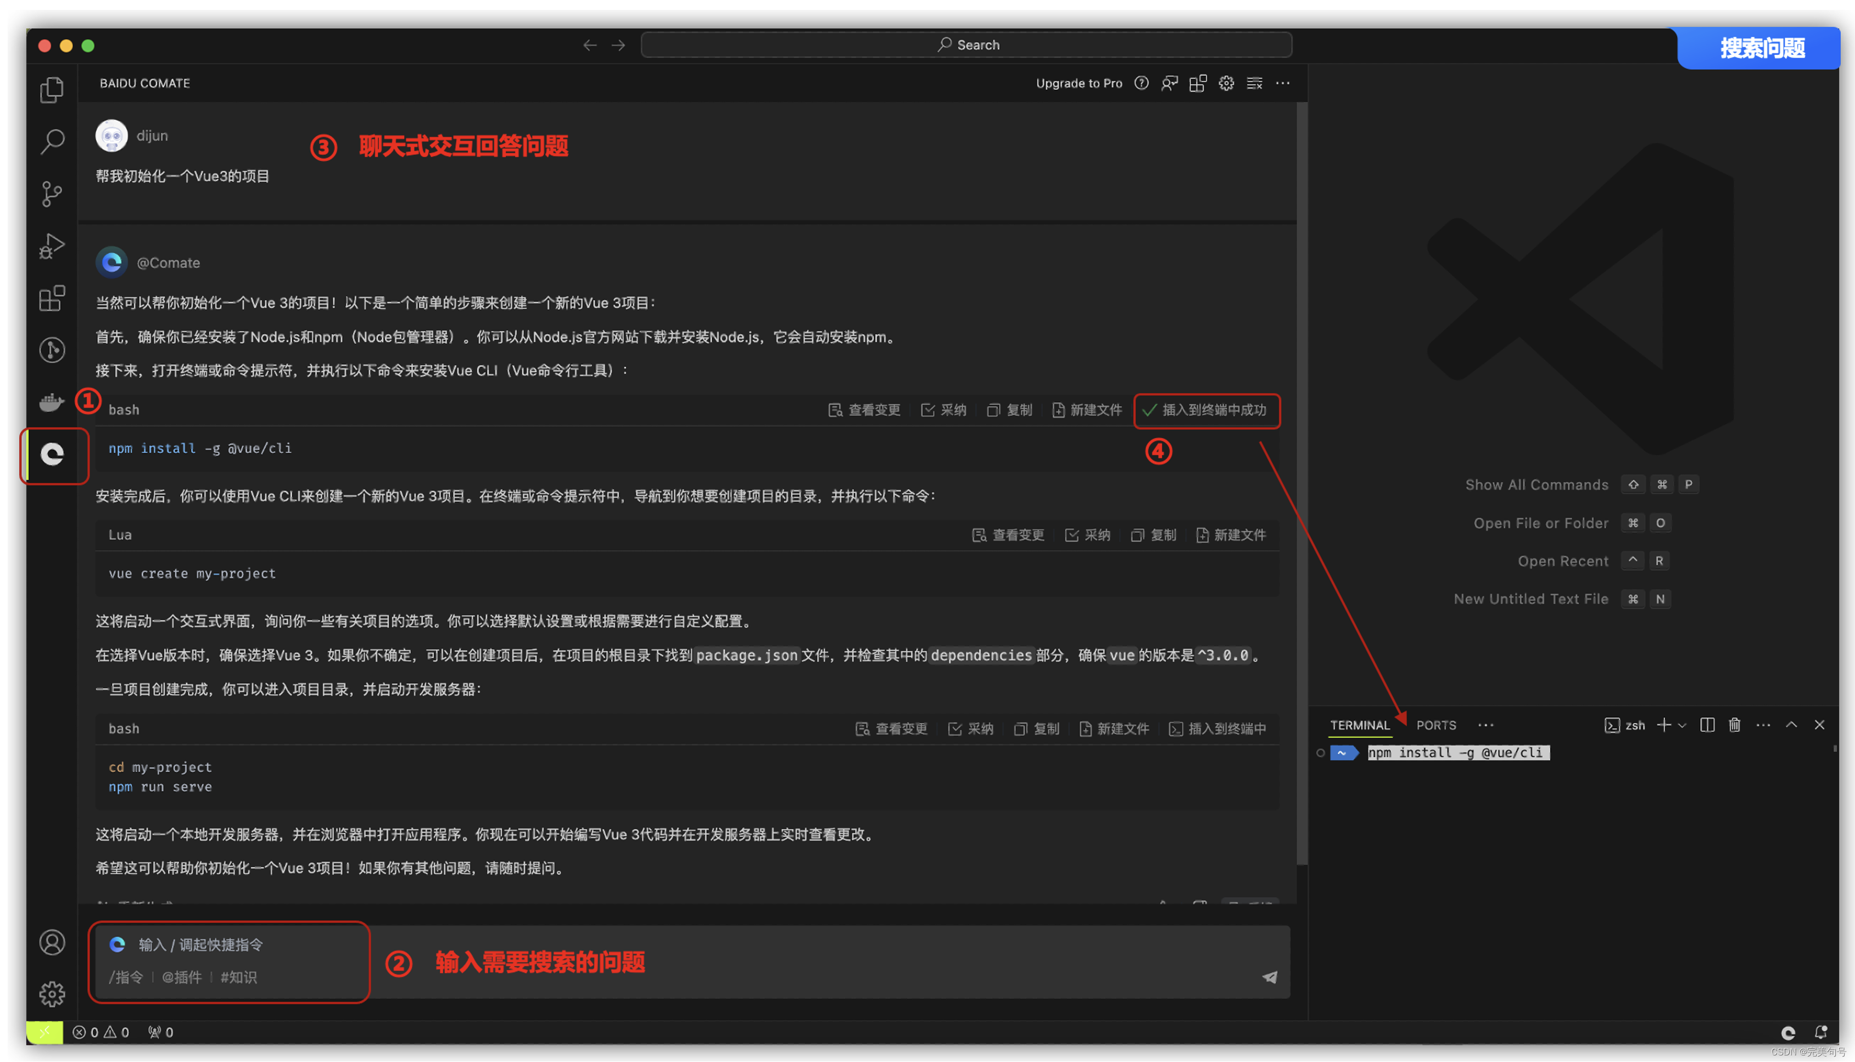Open the Explorer view in activity bar
The height and width of the screenshot is (1062, 1855).
[x=52, y=90]
